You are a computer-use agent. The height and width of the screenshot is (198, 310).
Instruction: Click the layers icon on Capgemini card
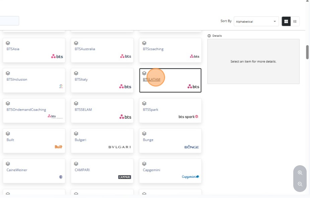pyautogui.click(x=144, y=164)
